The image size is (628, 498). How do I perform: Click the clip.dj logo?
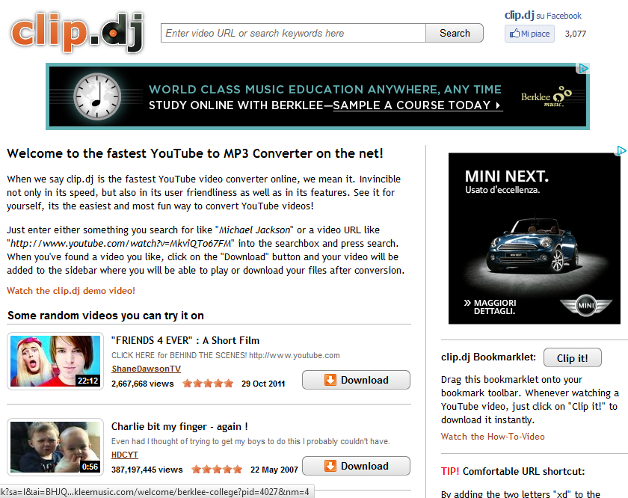(77, 33)
